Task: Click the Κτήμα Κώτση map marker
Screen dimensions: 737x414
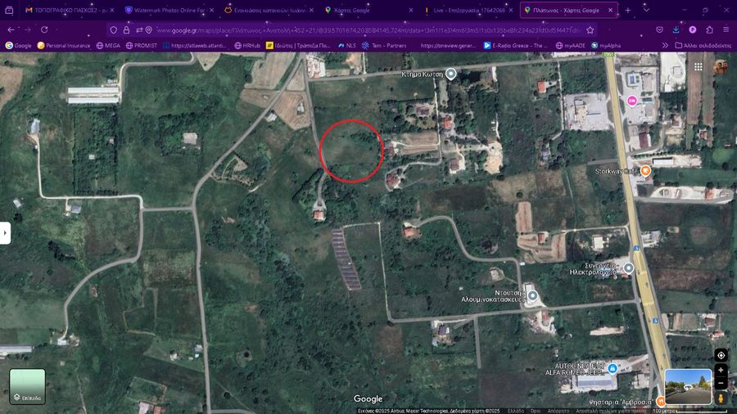Action: click(x=450, y=74)
